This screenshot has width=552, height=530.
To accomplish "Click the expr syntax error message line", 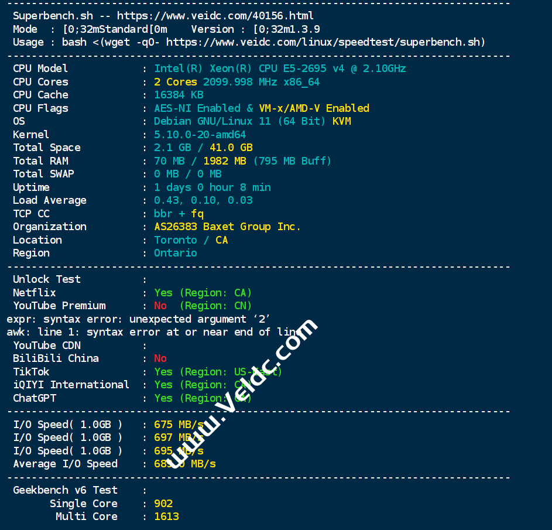I will coord(138,319).
